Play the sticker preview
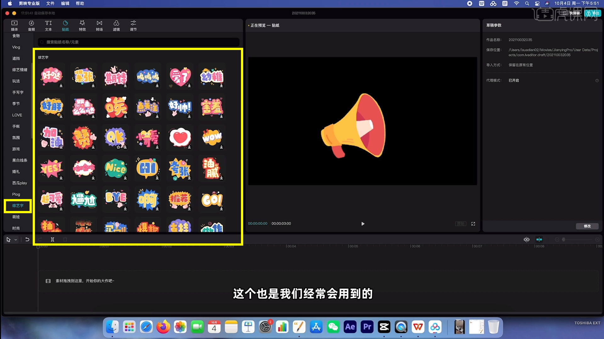Image resolution: width=604 pixels, height=339 pixels. 363,224
